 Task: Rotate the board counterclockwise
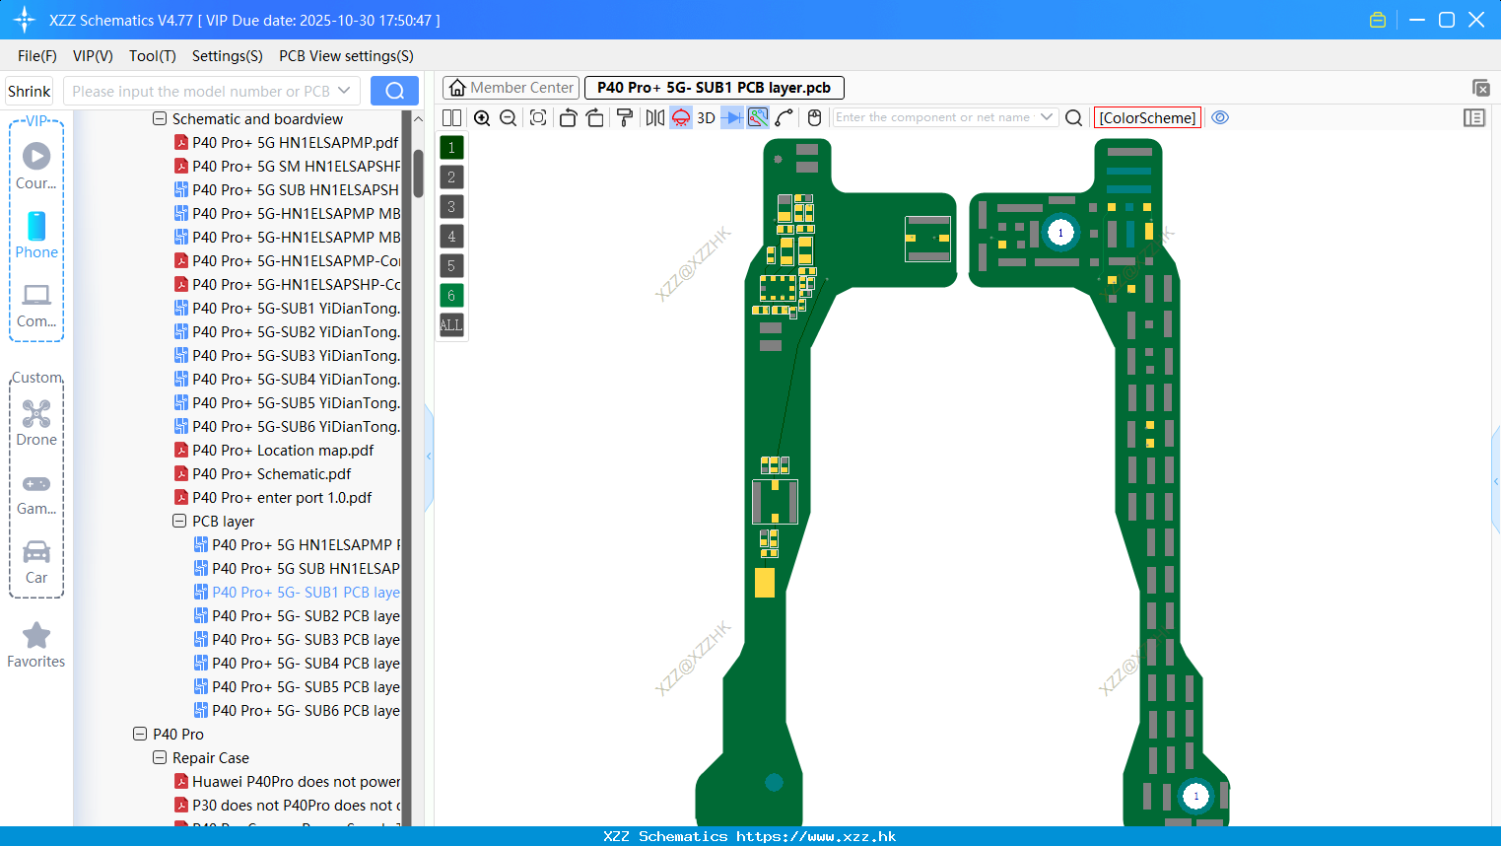[x=568, y=117]
